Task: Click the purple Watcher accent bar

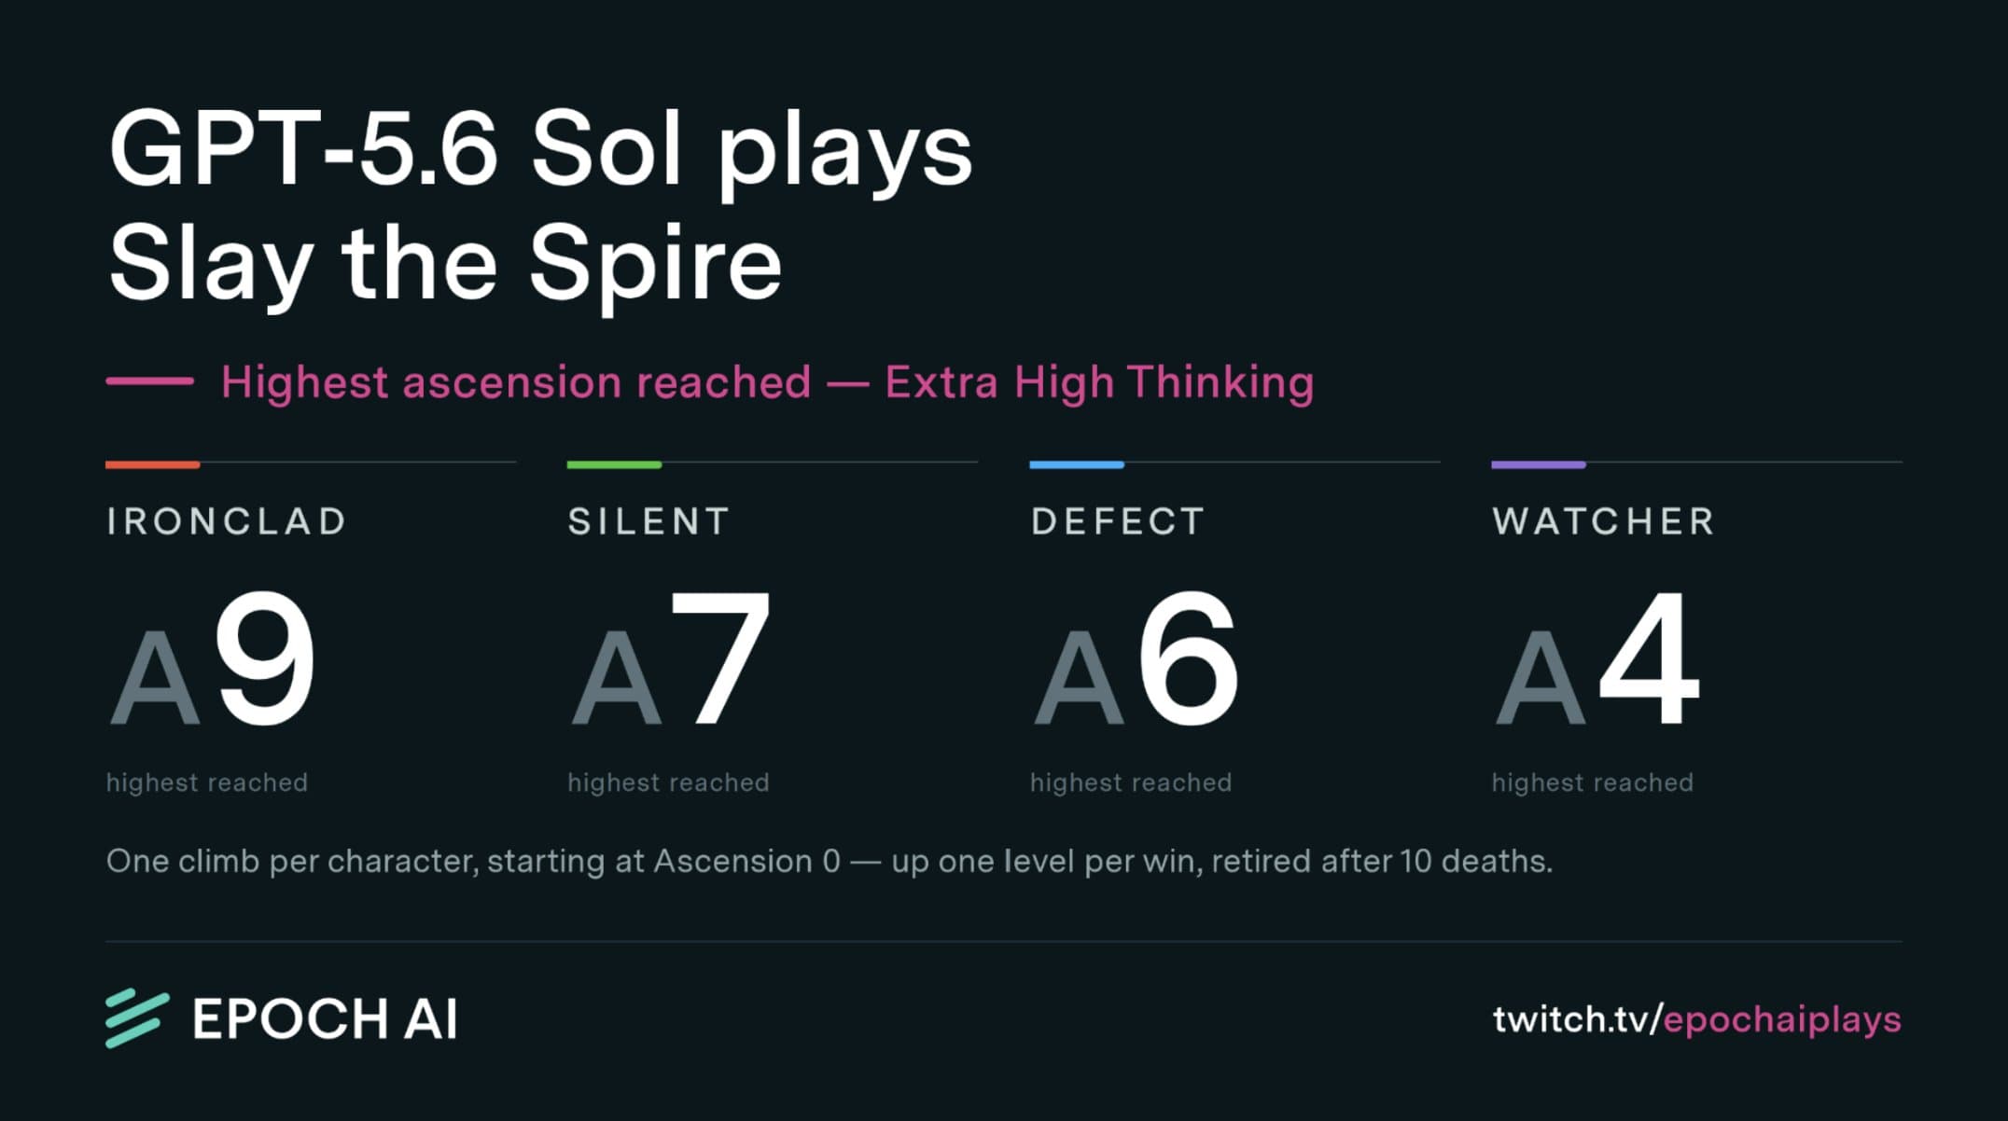Action: [1539, 464]
